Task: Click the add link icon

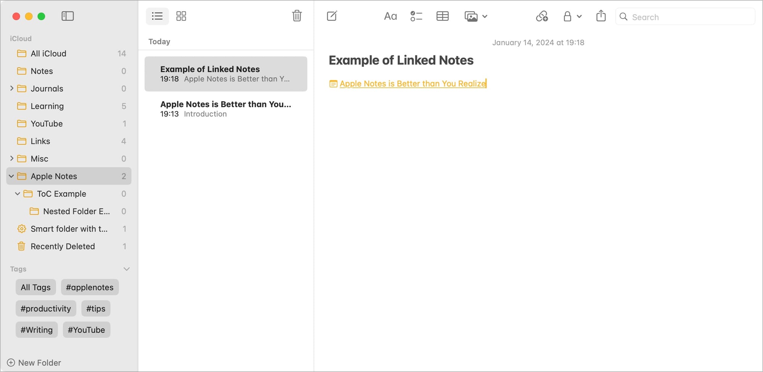Action: coord(542,16)
